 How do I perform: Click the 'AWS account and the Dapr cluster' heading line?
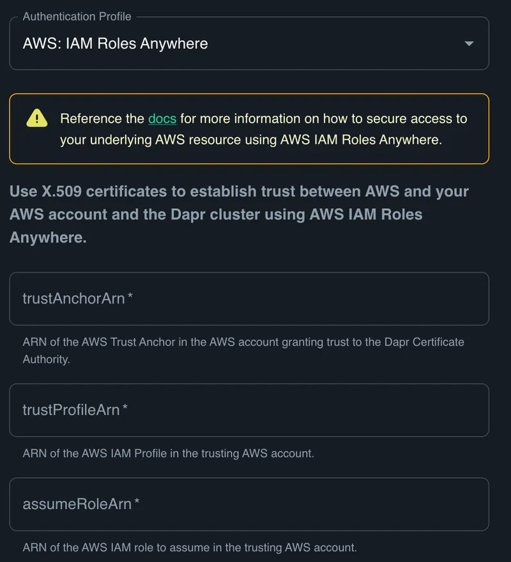(x=216, y=215)
